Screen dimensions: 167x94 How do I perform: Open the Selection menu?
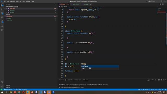(12, 1)
